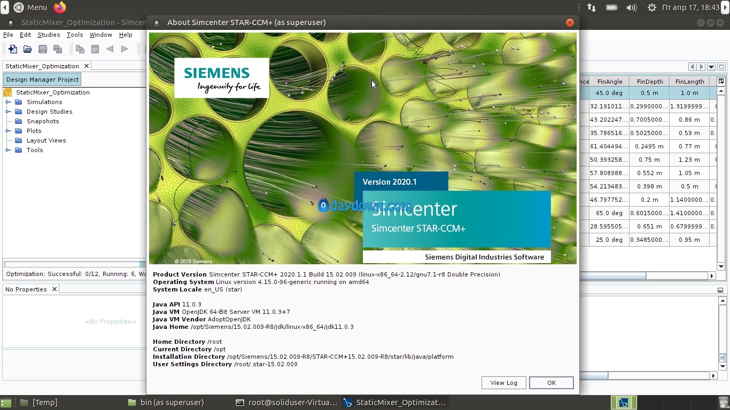Click the table column chooser icon
The image size is (730, 410).
721,82
